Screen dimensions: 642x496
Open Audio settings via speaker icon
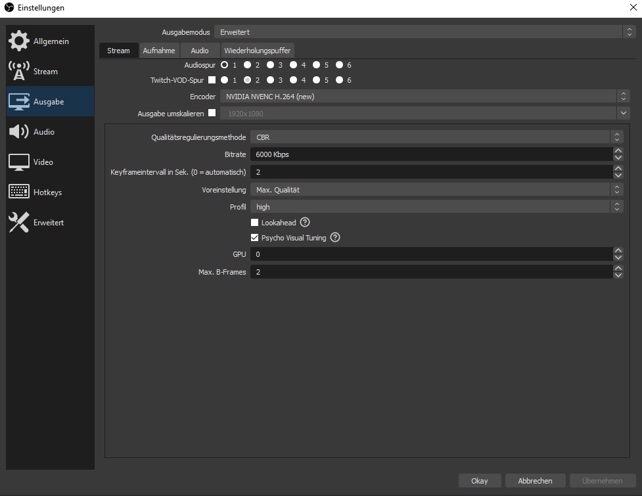click(x=19, y=132)
